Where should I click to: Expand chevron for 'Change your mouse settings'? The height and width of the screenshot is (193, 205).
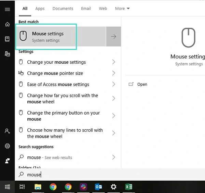(113, 62)
